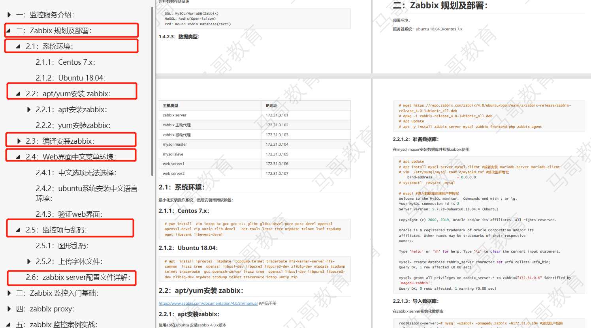This screenshot has width=591, height=328.
Task: Select 2.2：apt/yum安装 zabbix bookmark
Action: (68, 94)
